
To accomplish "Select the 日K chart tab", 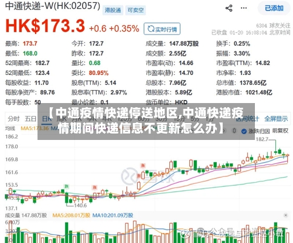I will 47,119.
